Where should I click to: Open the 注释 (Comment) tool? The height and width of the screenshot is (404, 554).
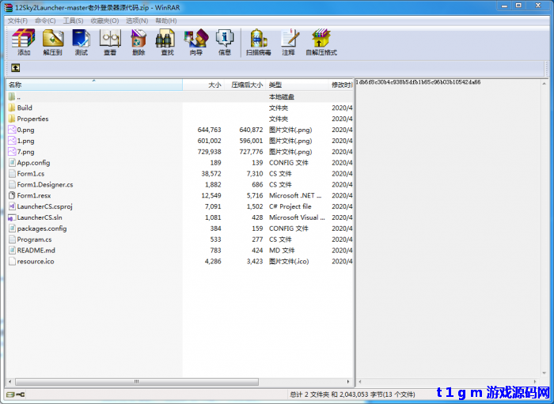[289, 42]
